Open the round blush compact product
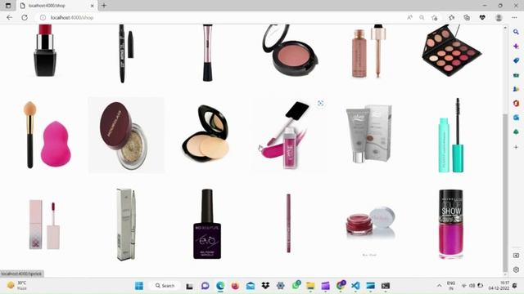The width and height of the screenshot is (524, 294). (290, 50)
